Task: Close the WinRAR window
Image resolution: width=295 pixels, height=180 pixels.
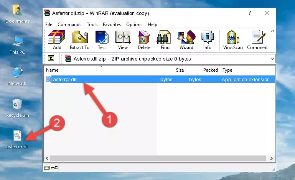Action: 267,13
